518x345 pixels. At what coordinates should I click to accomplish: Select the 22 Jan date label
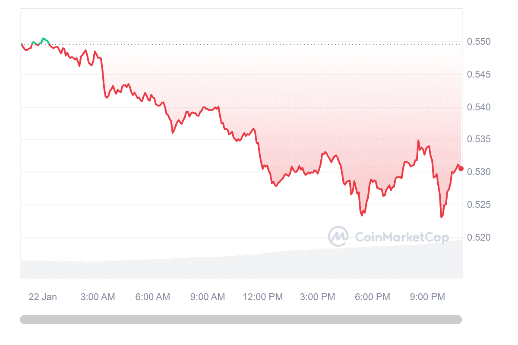click(x=43, y=297)
